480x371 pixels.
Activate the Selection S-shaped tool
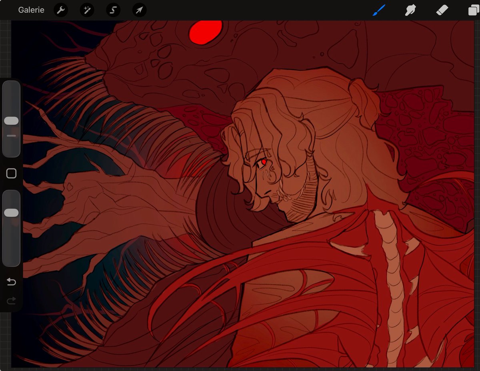[113, 10]
